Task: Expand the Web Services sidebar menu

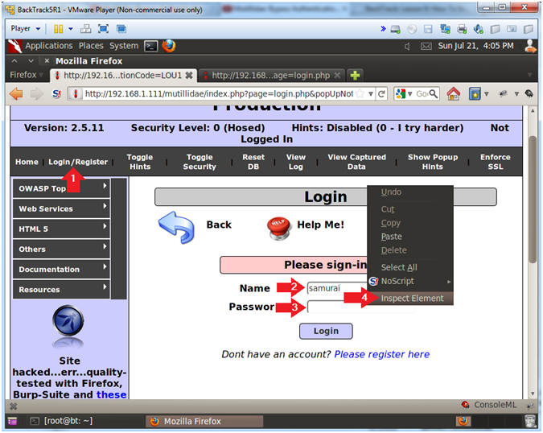Action: (62, 208)
